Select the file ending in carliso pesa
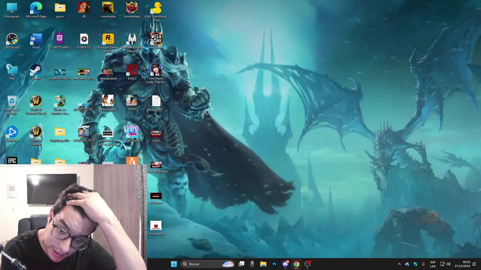The width and height of the screenshot is (481, 270). [x=157, y=167]
